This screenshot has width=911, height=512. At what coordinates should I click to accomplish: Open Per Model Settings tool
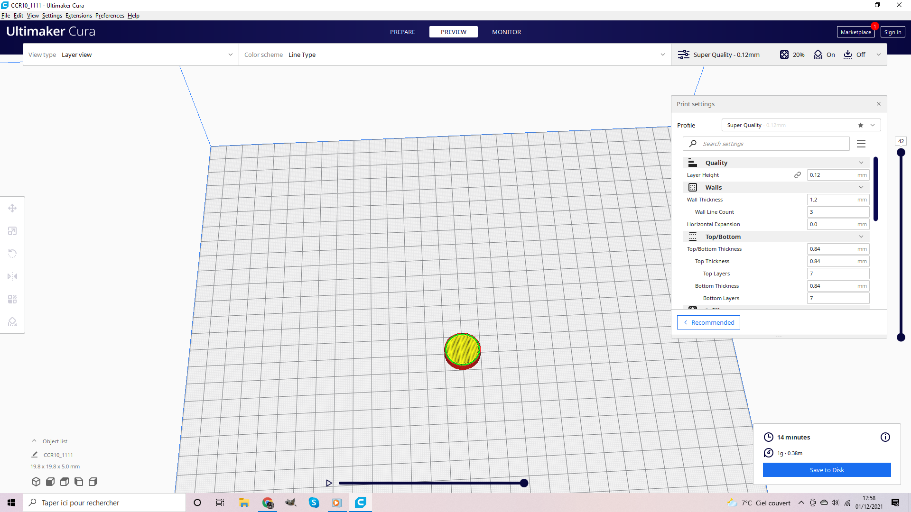point(12,299)
